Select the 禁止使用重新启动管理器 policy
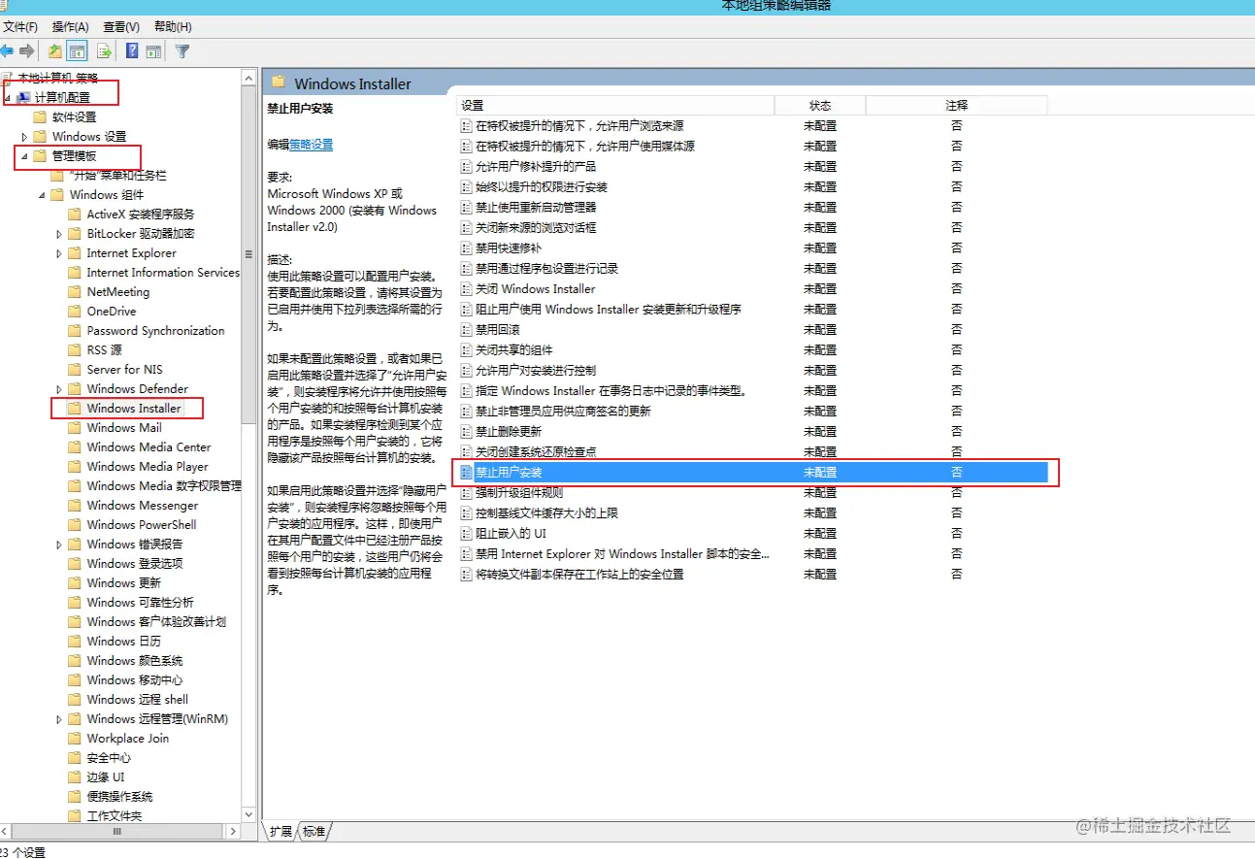This screenshot has width=1255, height=859. click(535, 207)
